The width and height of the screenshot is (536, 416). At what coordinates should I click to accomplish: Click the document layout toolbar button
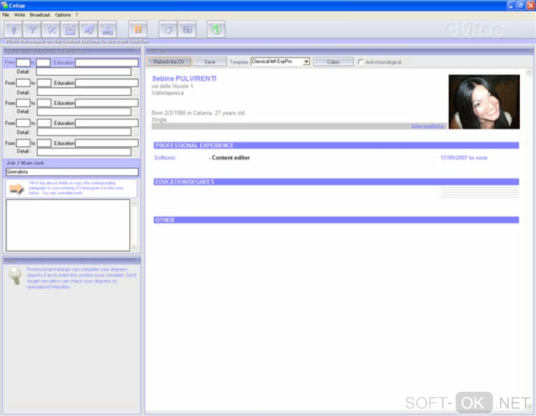coord(187,29)
